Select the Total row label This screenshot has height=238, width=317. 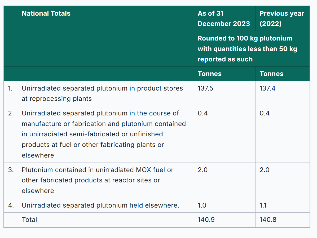[x=29, y=220]
